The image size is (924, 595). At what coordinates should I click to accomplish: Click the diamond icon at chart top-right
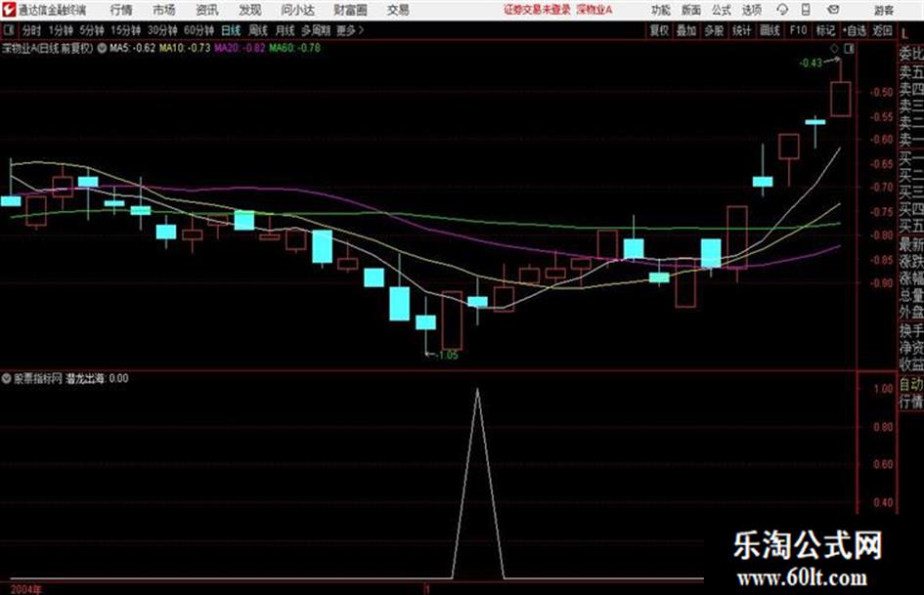tap(834, 49)
